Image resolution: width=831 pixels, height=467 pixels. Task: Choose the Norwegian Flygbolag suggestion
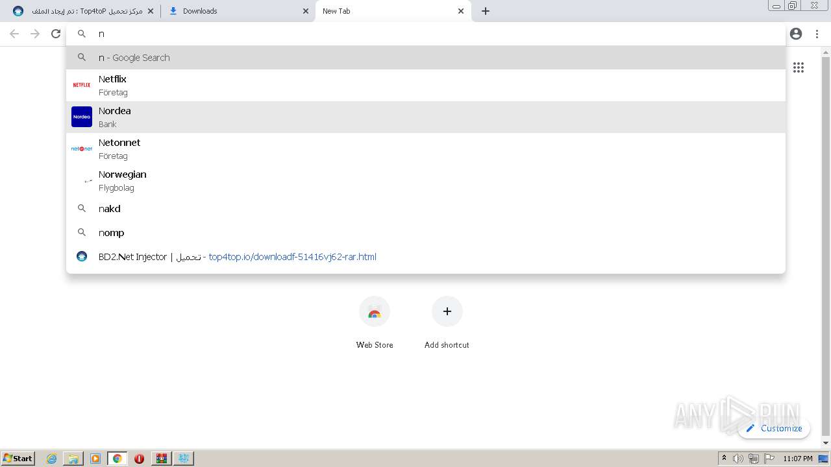pyautogui.click(x=426, y=180)
